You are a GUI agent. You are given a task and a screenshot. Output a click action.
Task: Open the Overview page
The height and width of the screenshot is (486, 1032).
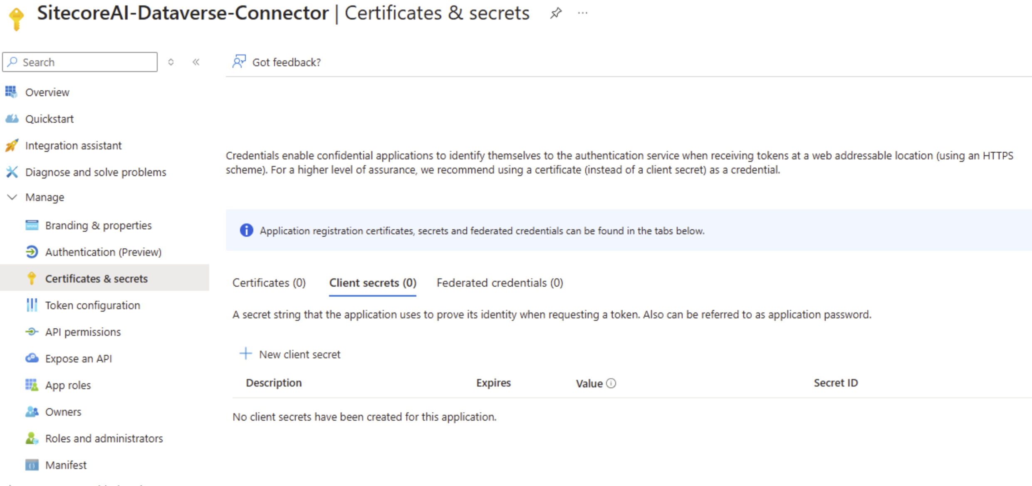coord(47,92)
